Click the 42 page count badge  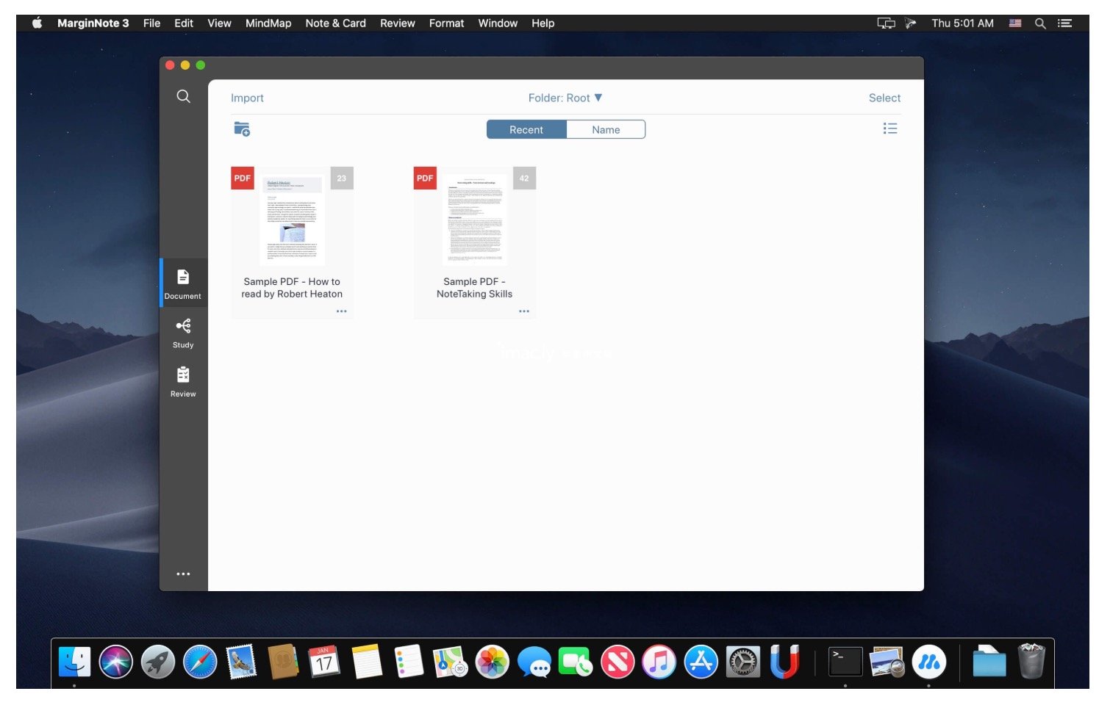524,178
